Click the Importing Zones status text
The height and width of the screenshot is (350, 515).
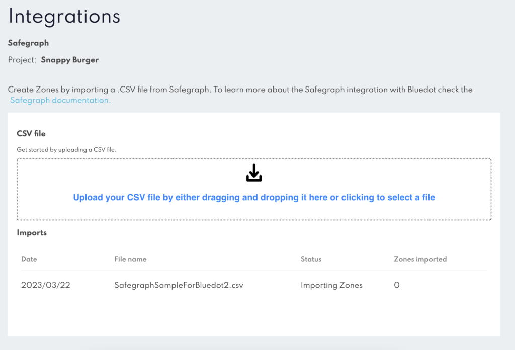tap(331, 285)
